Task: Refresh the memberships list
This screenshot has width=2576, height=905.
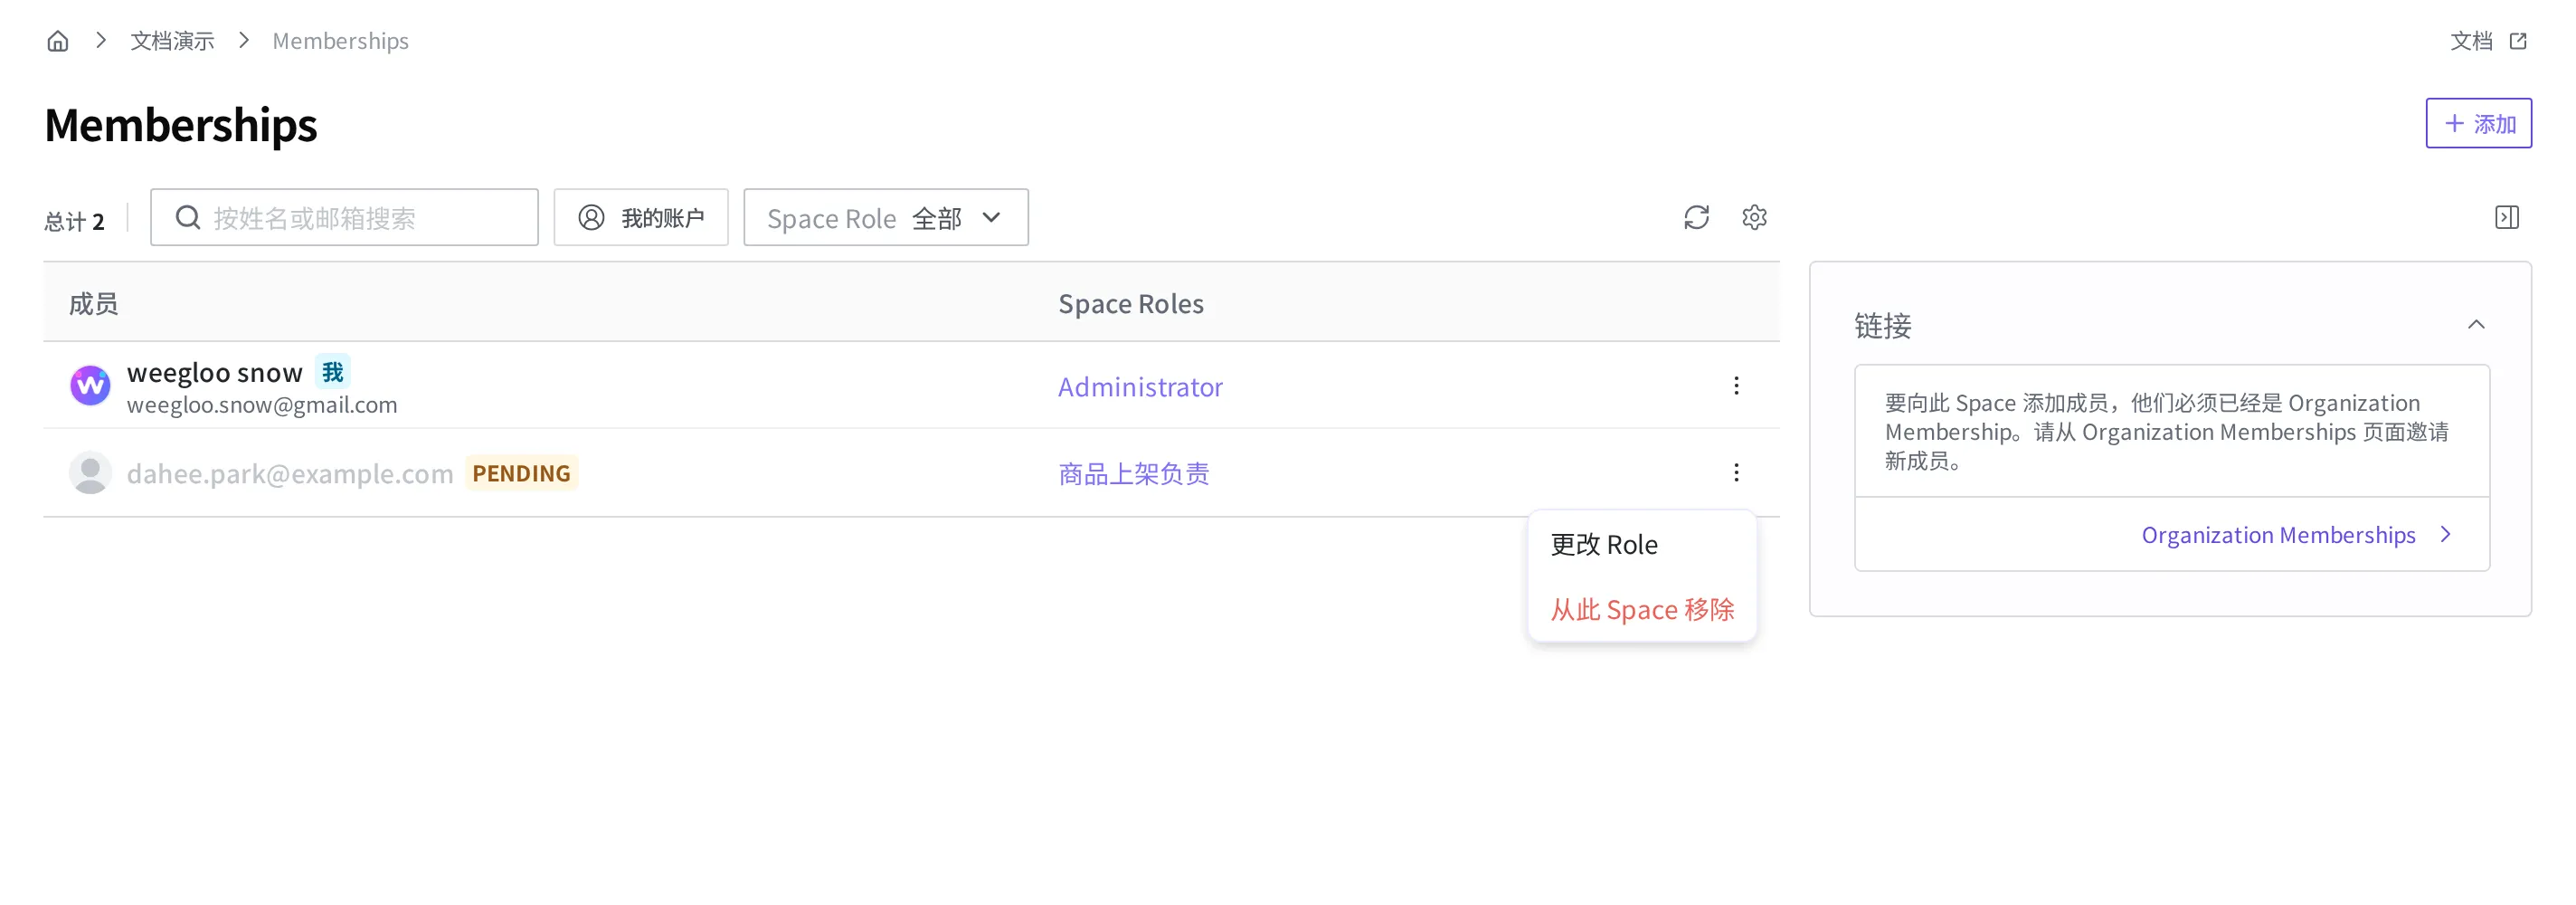Action: pyautogui.click(x=1696, y=217)
